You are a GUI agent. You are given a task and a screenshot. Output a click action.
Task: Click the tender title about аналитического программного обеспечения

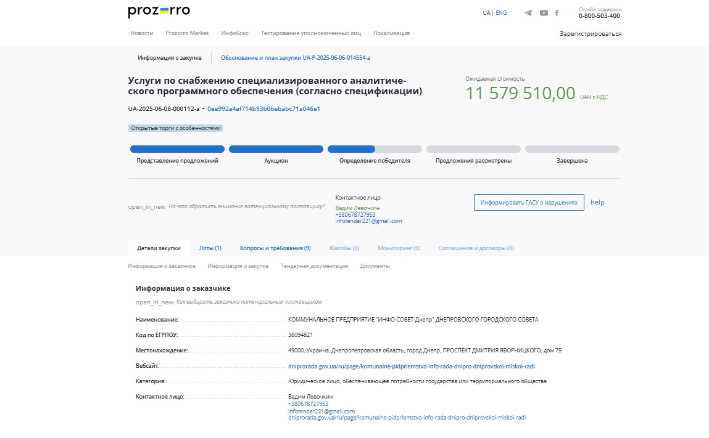coord(275,86)
